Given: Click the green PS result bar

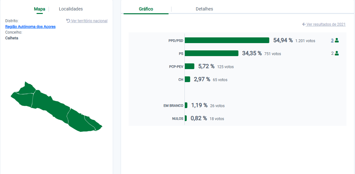Looking at the screenshot, I should 211,53.
